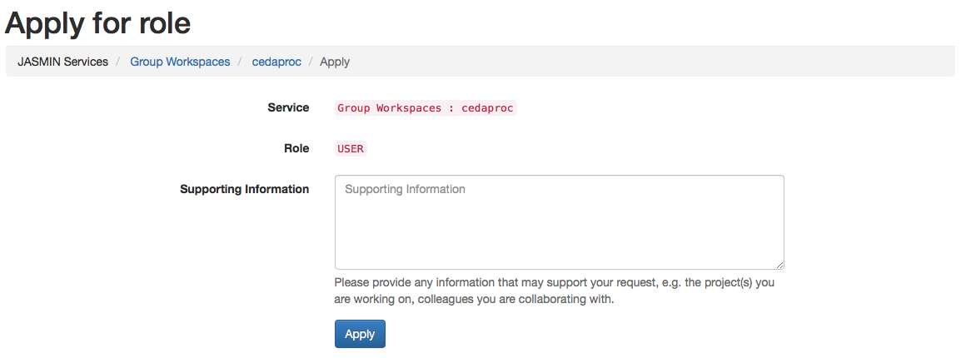Image resolution: width=966 pixels, height=358 pixels.
Task: Click the 'Group Workspaces : cedaproc' service value
Action: click(x=426, y=108)
